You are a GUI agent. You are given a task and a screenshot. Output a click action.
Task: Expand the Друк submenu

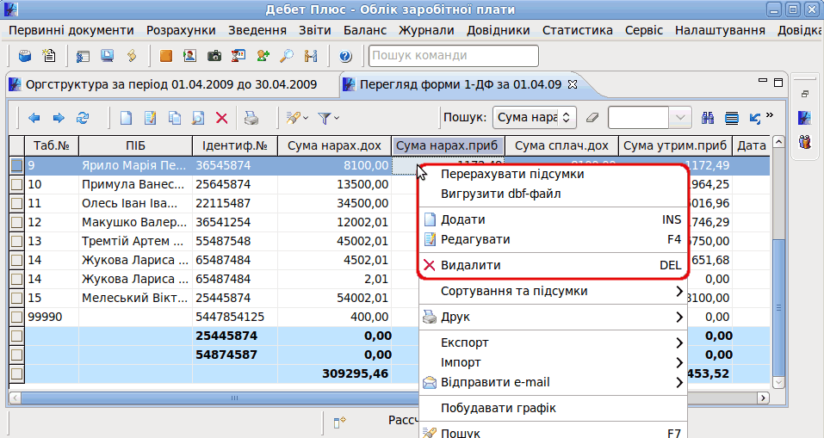coord(553,318)
